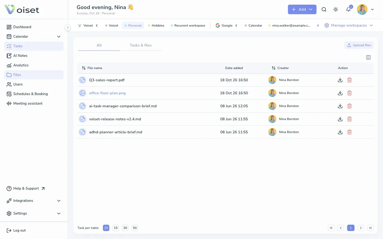Download adhd-planner-article-brief.md

pos(340,132)
